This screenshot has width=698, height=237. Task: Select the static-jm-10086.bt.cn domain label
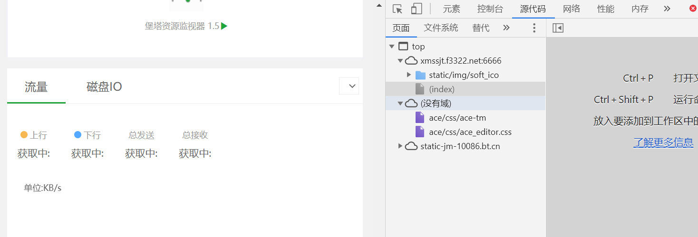(460, 146)
